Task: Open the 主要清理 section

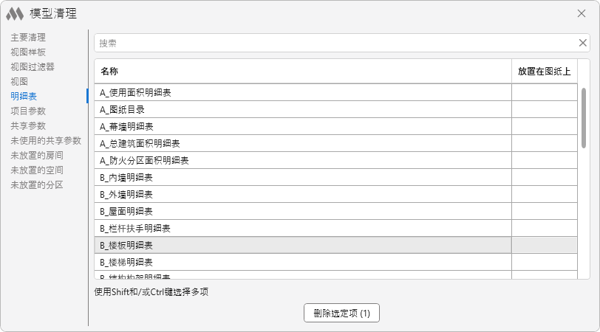Action: (x=28, y=37)
